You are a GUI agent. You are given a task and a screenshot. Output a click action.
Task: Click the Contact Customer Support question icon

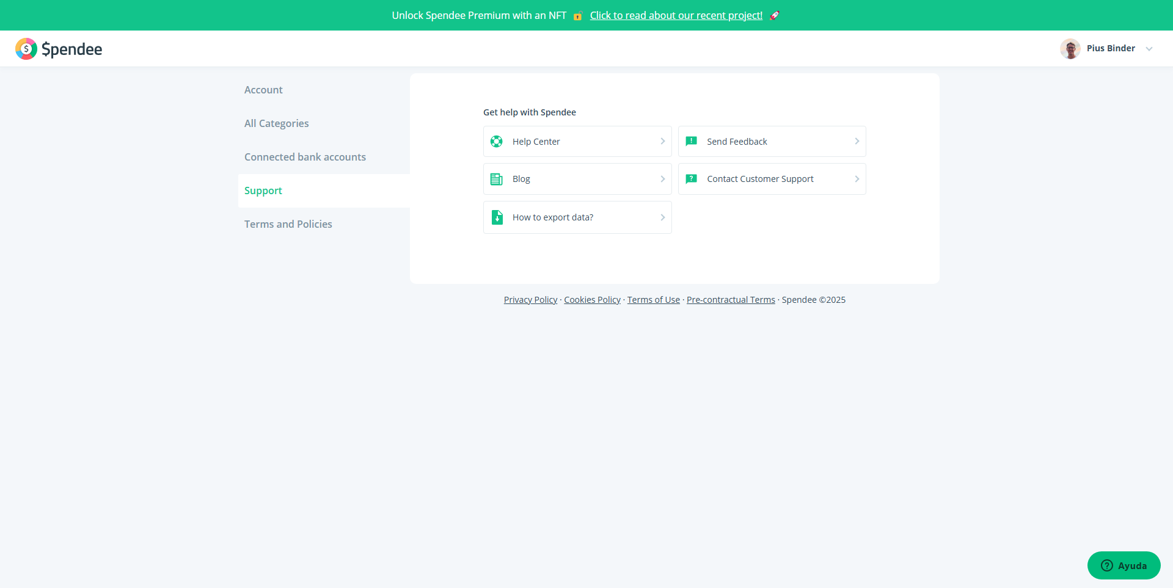pos(692,179)
